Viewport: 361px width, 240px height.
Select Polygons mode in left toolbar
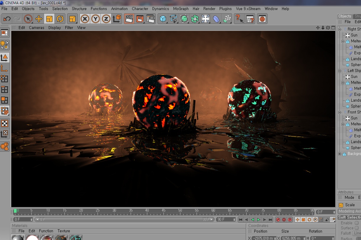coord(4,100)
